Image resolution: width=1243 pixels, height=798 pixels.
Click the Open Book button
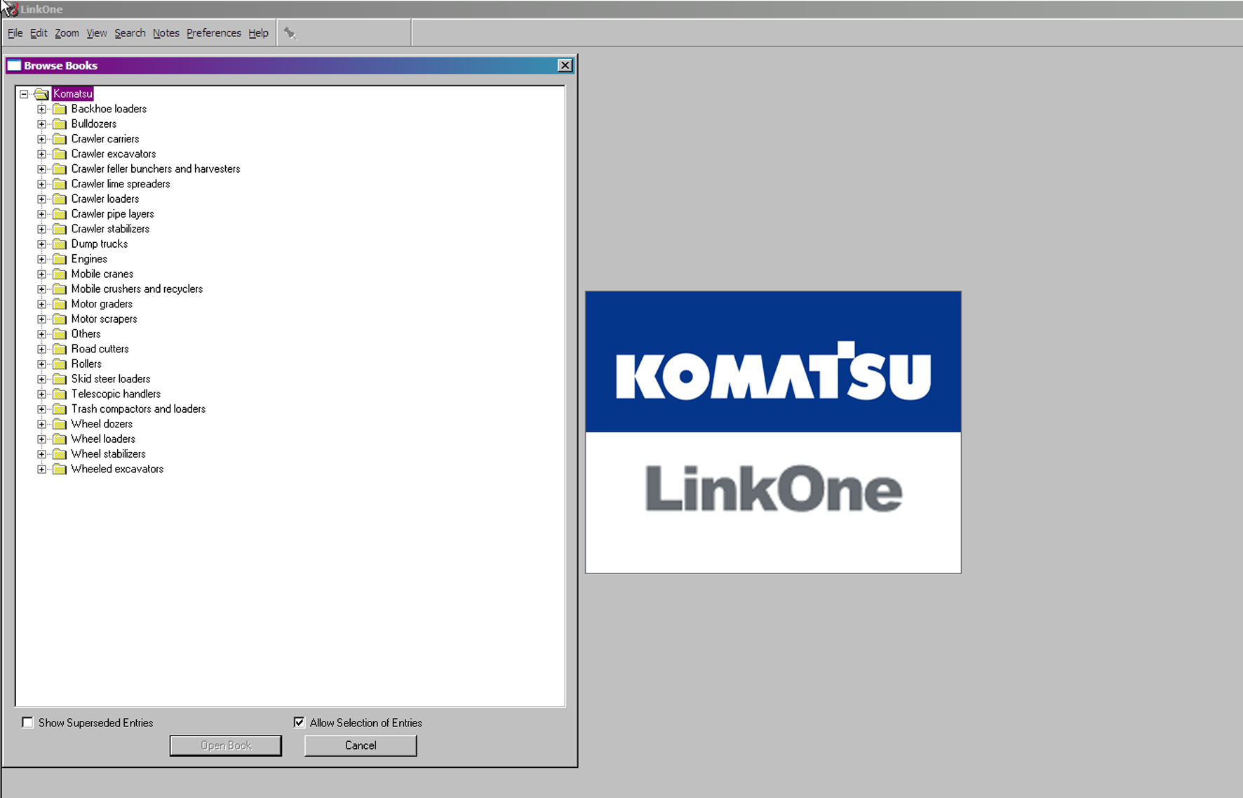226,745
